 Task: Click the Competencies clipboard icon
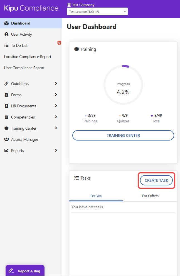tap(6, 117)
